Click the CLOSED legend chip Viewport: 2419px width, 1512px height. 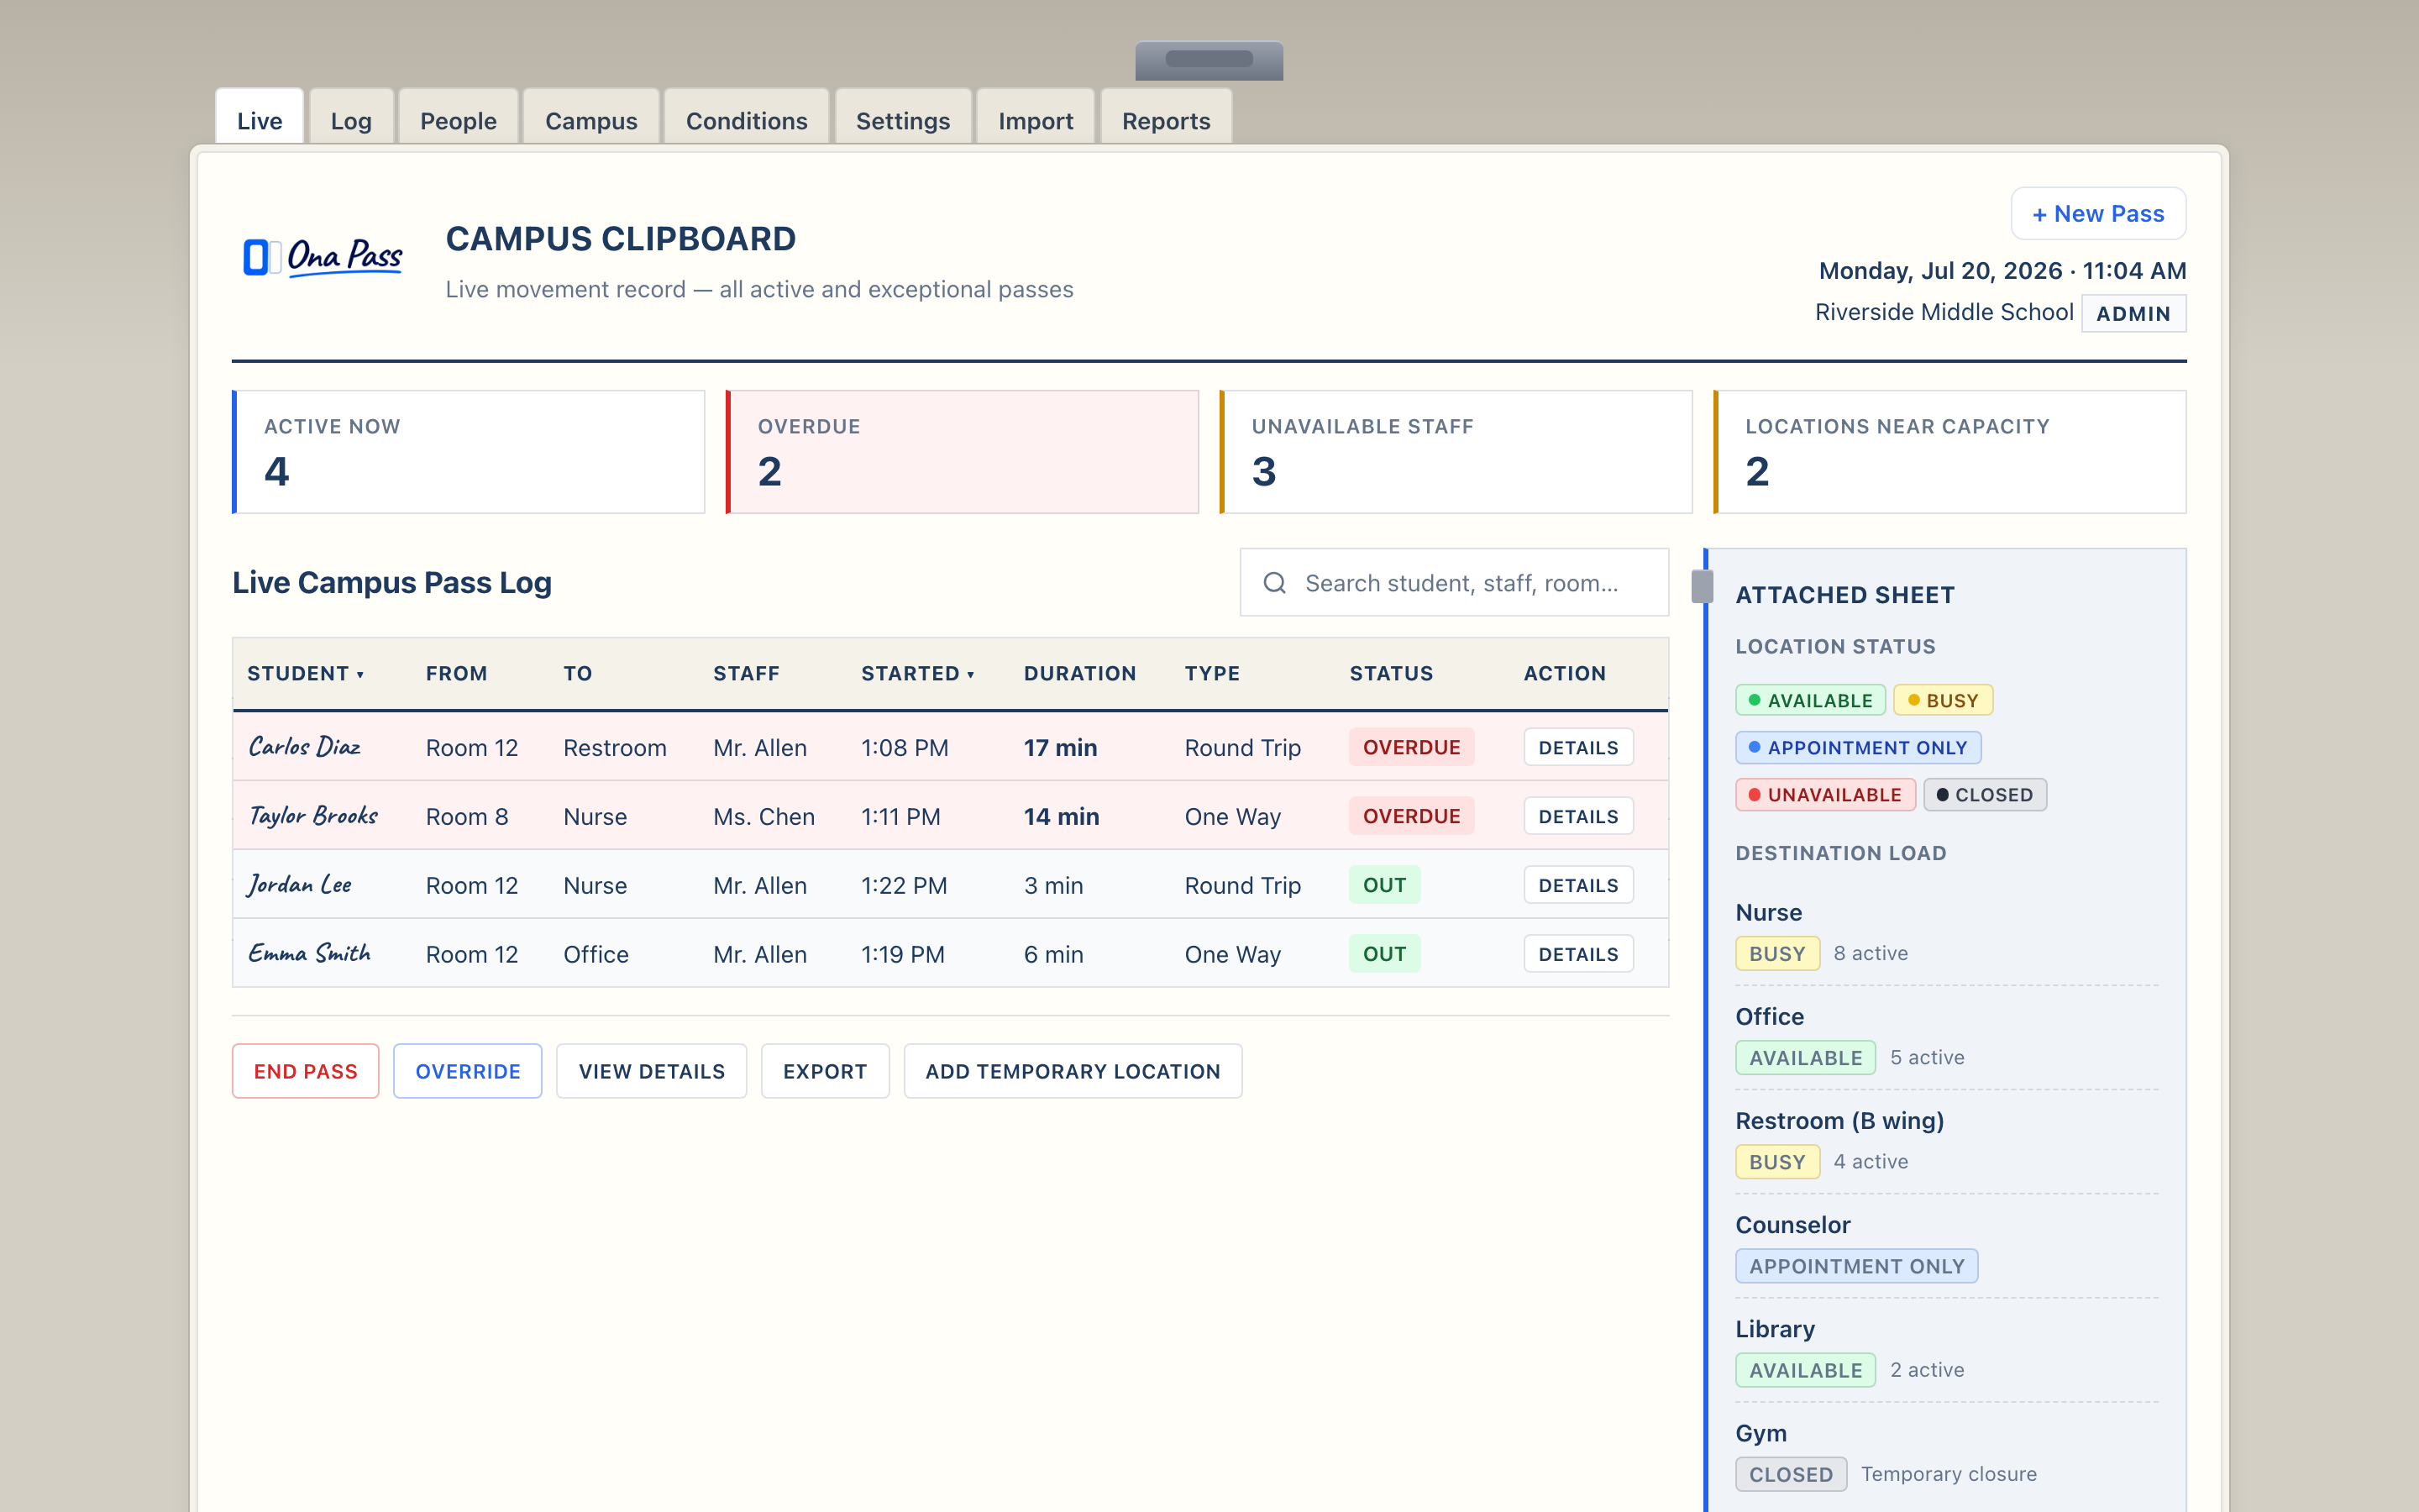pyautogui.click(x=1984, y=794)
